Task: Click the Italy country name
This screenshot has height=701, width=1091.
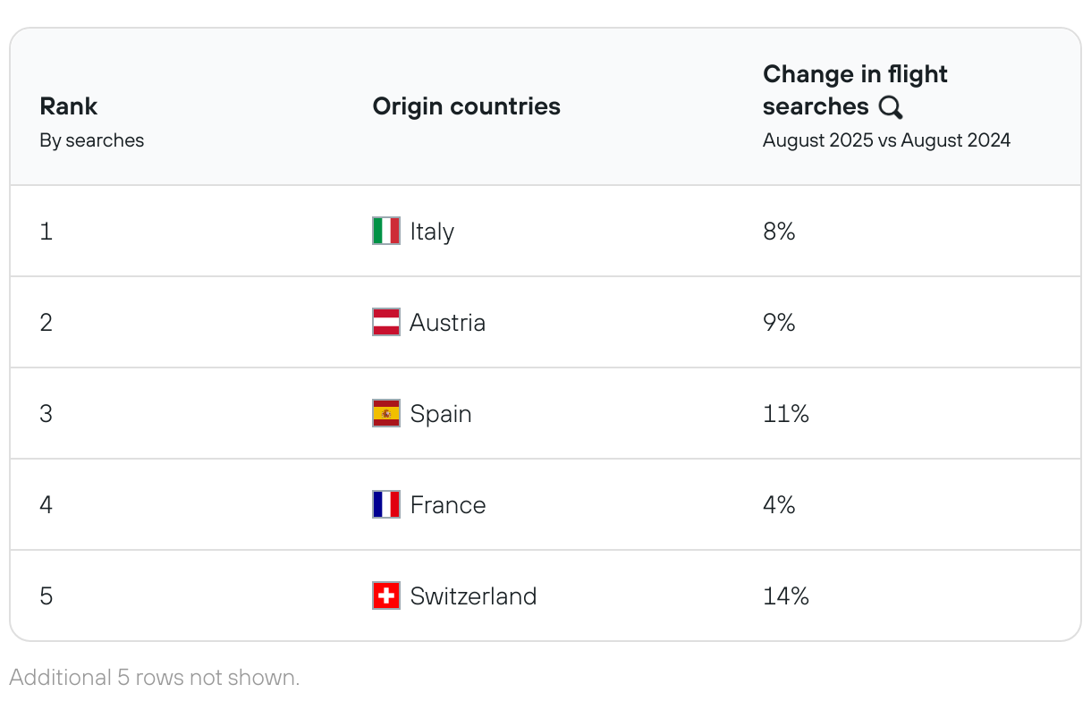Action: click(432, 232)
